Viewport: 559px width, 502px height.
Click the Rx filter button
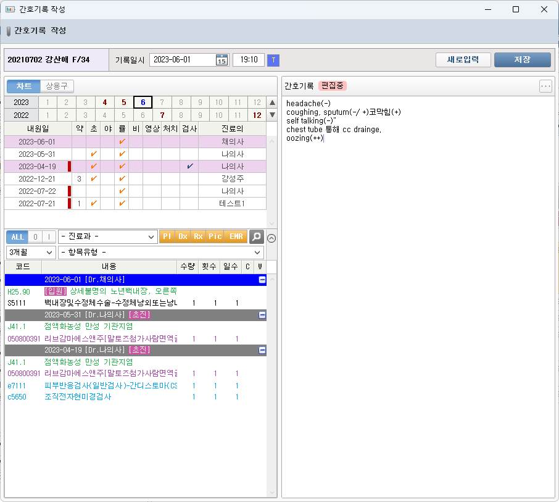(x=198, y=237)
